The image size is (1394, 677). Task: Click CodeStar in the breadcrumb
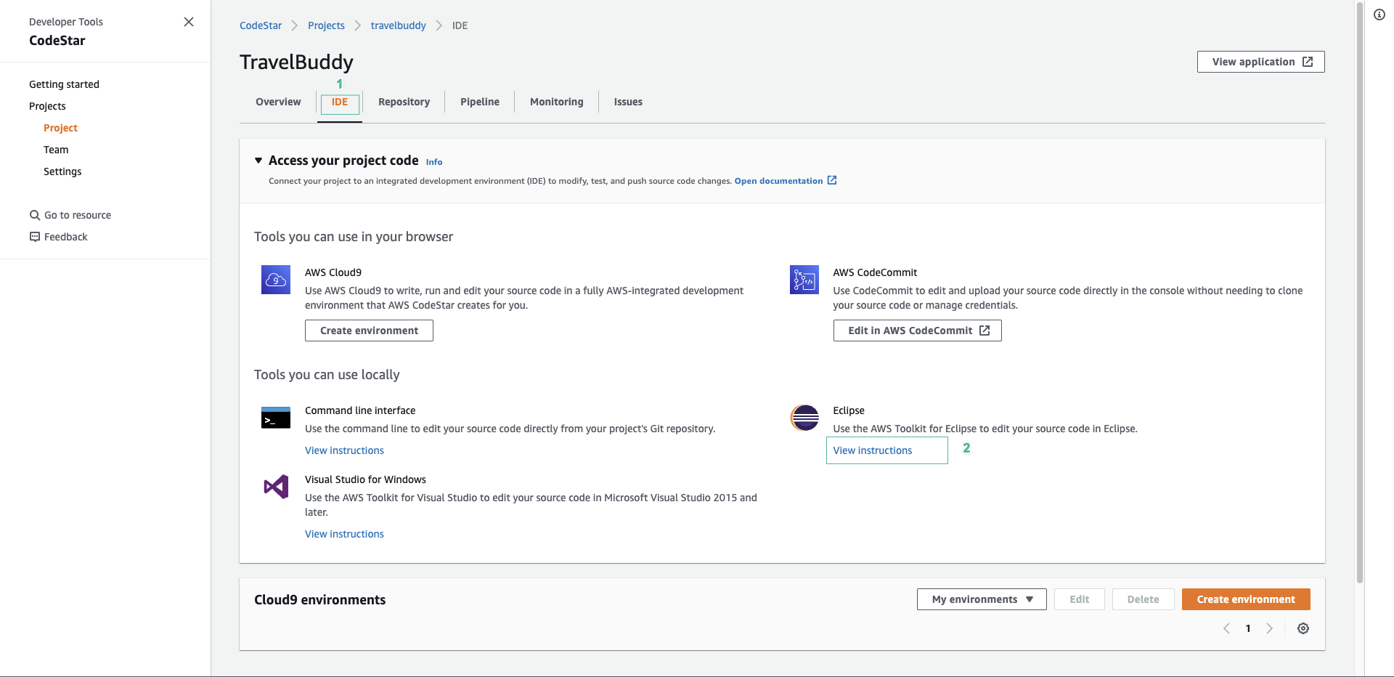[x=261, y=25]
